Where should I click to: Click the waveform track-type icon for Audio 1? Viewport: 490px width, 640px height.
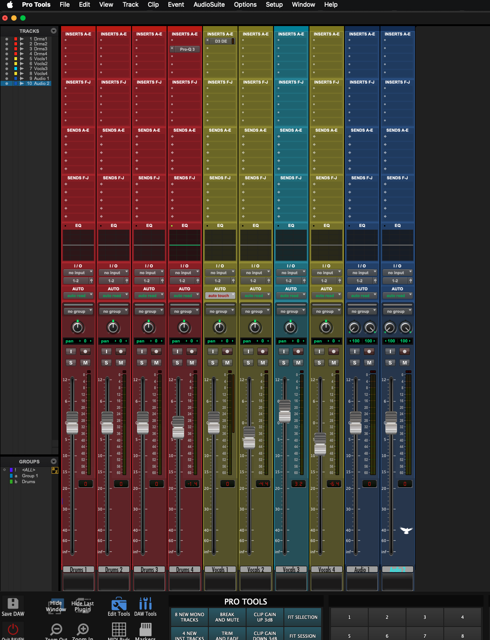pos(22,79)
